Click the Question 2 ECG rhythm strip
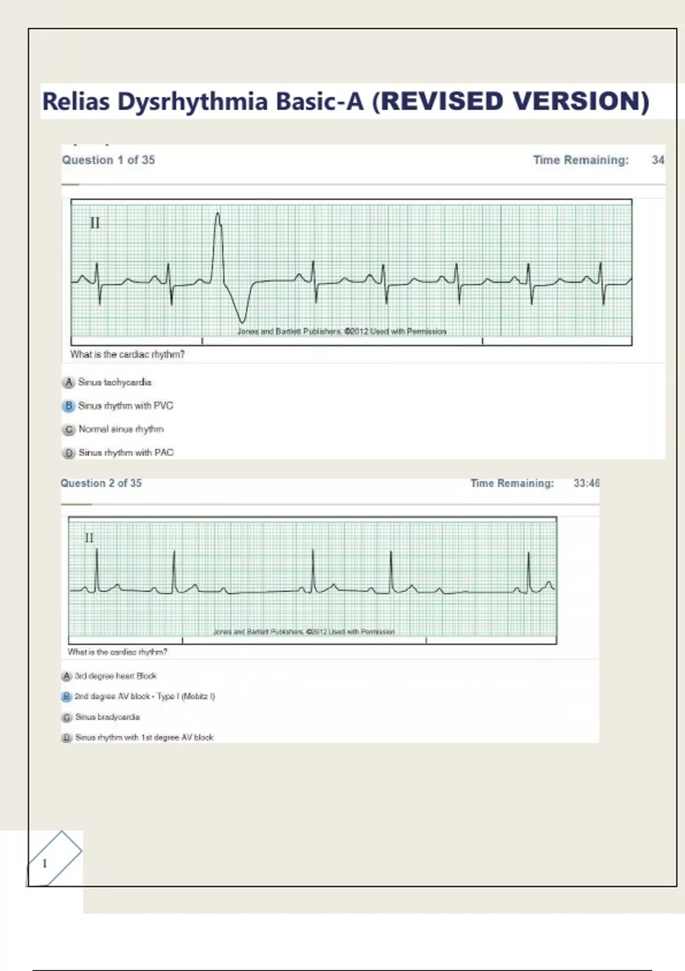Viewport: 685px width, 971px height. pyautogui.click(x=312, y=580)
